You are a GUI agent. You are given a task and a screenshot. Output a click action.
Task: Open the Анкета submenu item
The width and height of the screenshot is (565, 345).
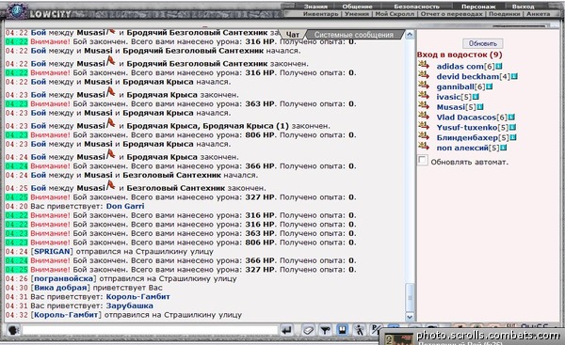point(538,14)
